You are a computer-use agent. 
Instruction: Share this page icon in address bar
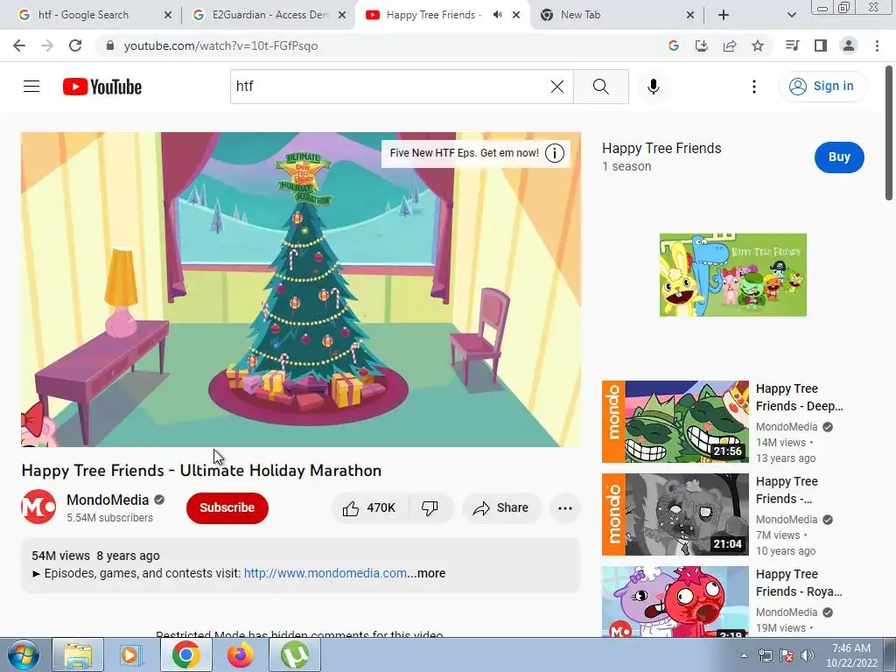pos(730,45)
